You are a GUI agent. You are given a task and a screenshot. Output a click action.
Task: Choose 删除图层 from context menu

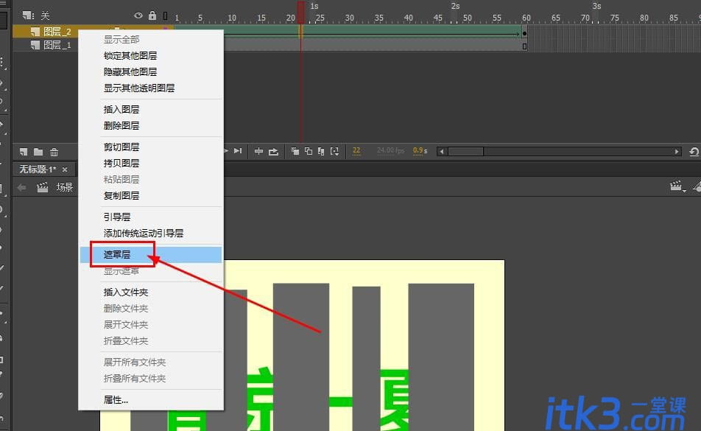pos(151,126)
